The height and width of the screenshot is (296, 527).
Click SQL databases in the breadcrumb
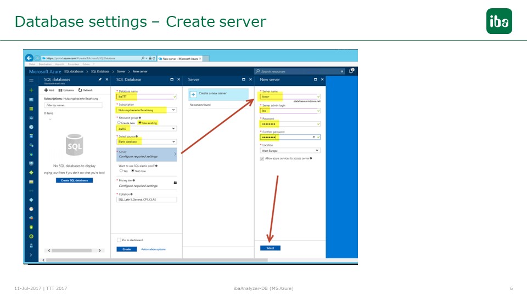click(74, 71)
